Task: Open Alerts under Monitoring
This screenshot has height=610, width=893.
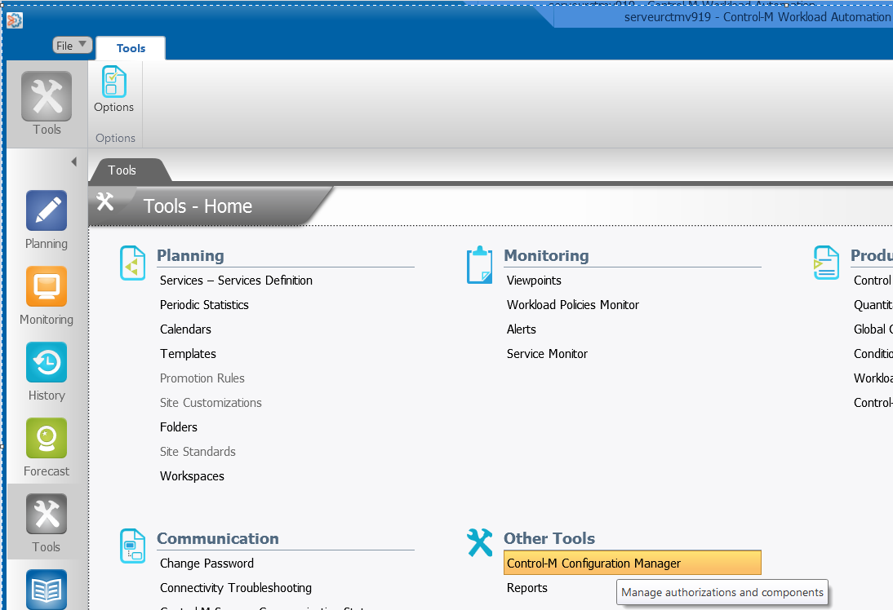Action: tap(521, 329)
